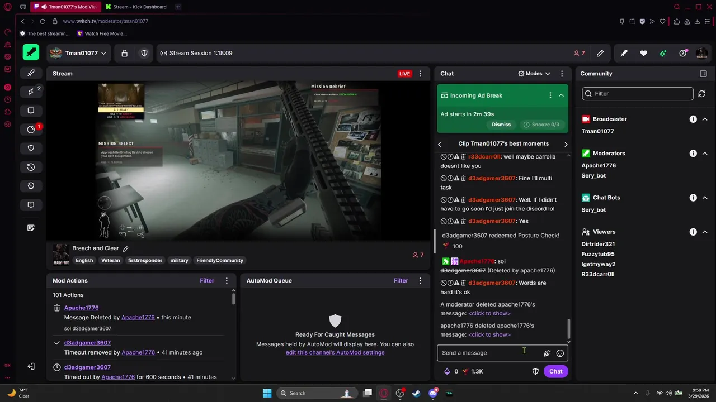Toggle Shield Mode icon in top bar
The width and height of the screenshot is (716, 402).
[x=144, y=53]
